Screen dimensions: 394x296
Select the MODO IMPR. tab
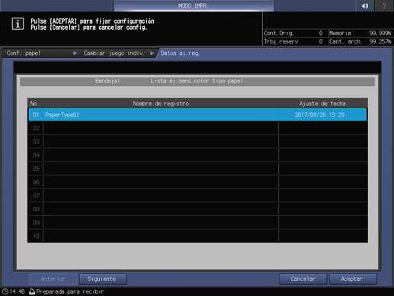(194, 5)
